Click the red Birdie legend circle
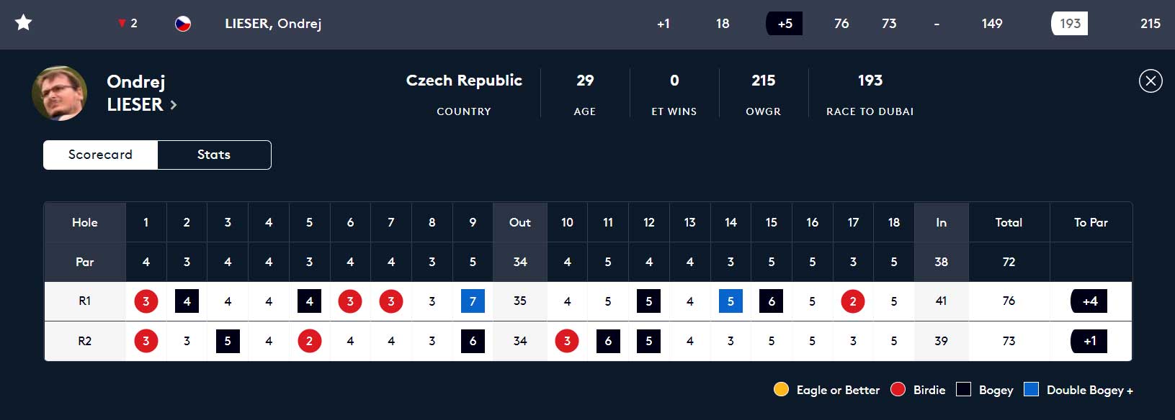Screen dimensions: 1175x420 coord(898,390)
